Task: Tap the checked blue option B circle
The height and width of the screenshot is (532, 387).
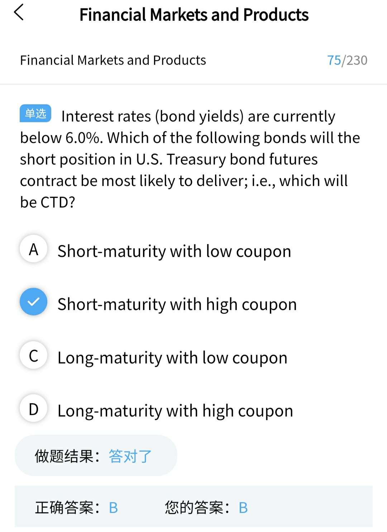Action: [x=33, y=302]
